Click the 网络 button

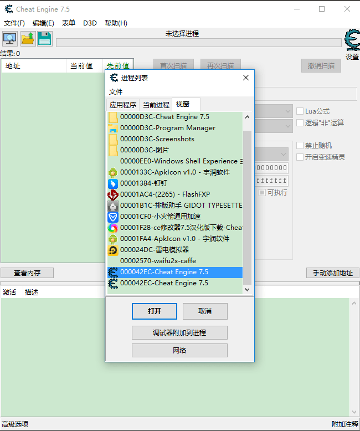click(180, 351)
